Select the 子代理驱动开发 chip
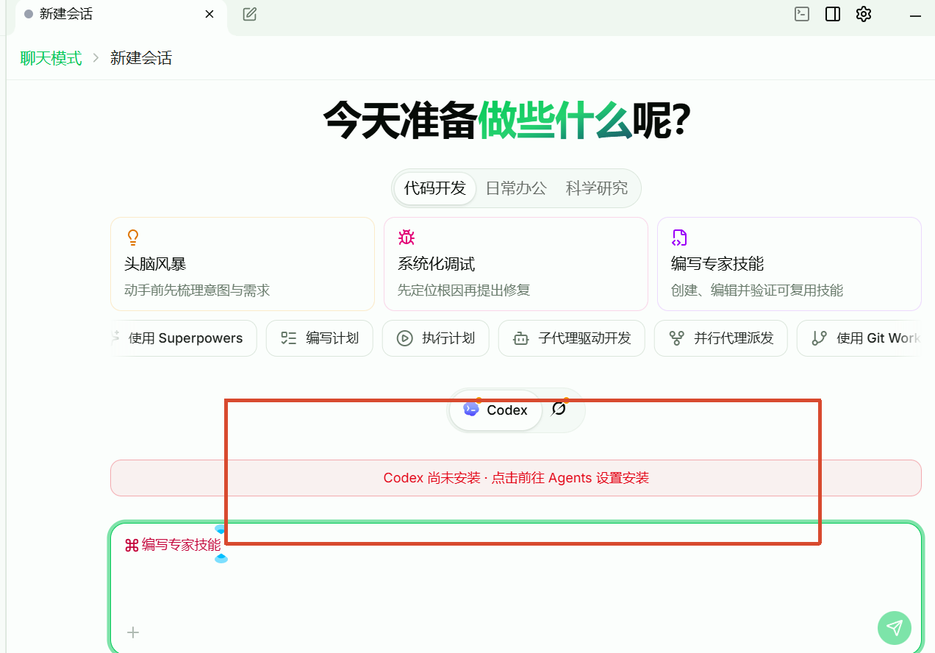Image resolution: width=935 pixels, height=653 pixels. click(x=572, y=338)
